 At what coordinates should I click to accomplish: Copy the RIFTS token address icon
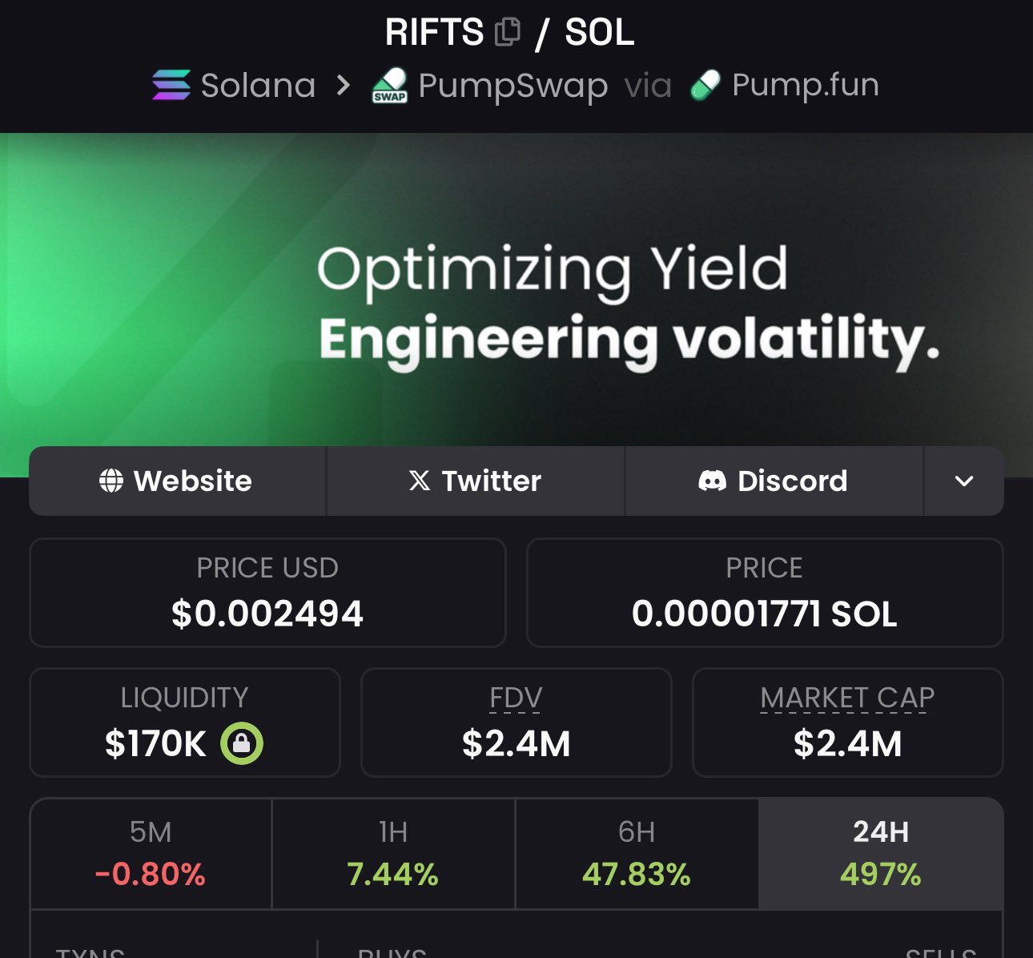(x=508, y=32)
